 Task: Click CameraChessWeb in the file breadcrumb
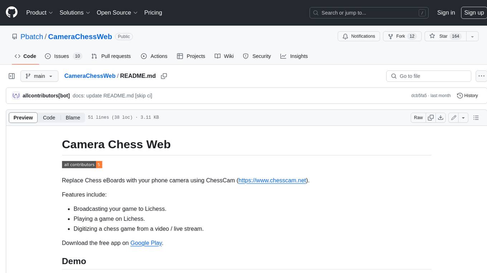coord(90,76)
